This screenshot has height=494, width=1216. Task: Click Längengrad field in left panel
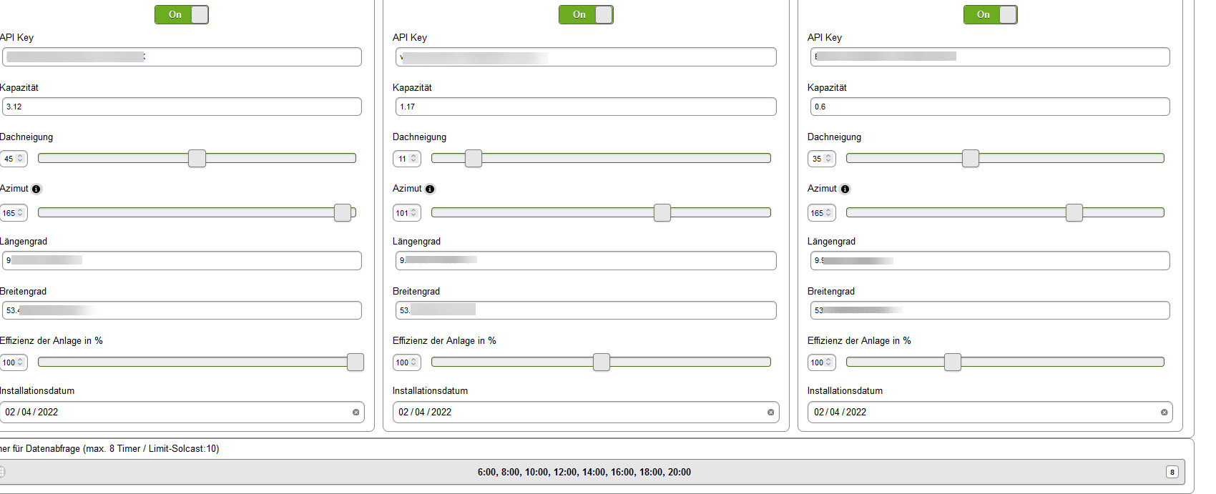click(x=182, y=261)
